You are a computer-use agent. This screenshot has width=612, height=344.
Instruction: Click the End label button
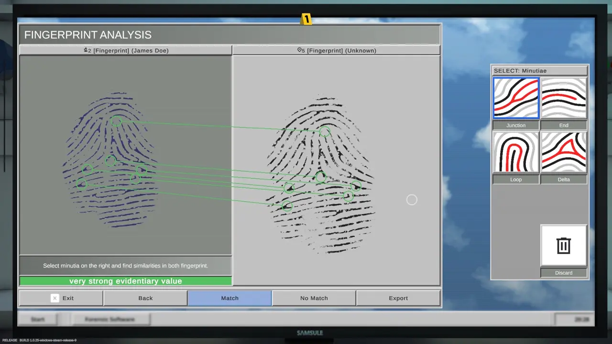pyautogui.click(x=564, y=125)
